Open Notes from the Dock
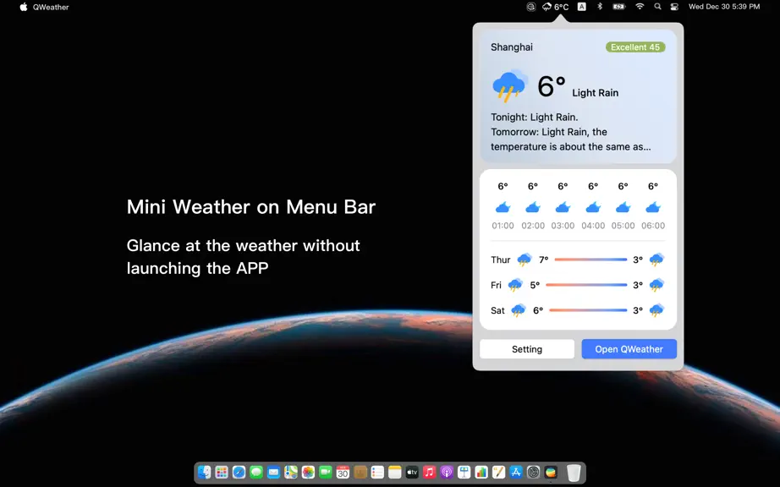This screenshot has height=487, width=780. tap(395, 472)
